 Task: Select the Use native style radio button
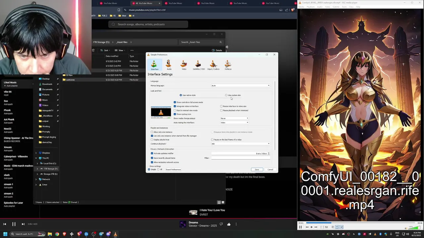click(x=181, y=95)
